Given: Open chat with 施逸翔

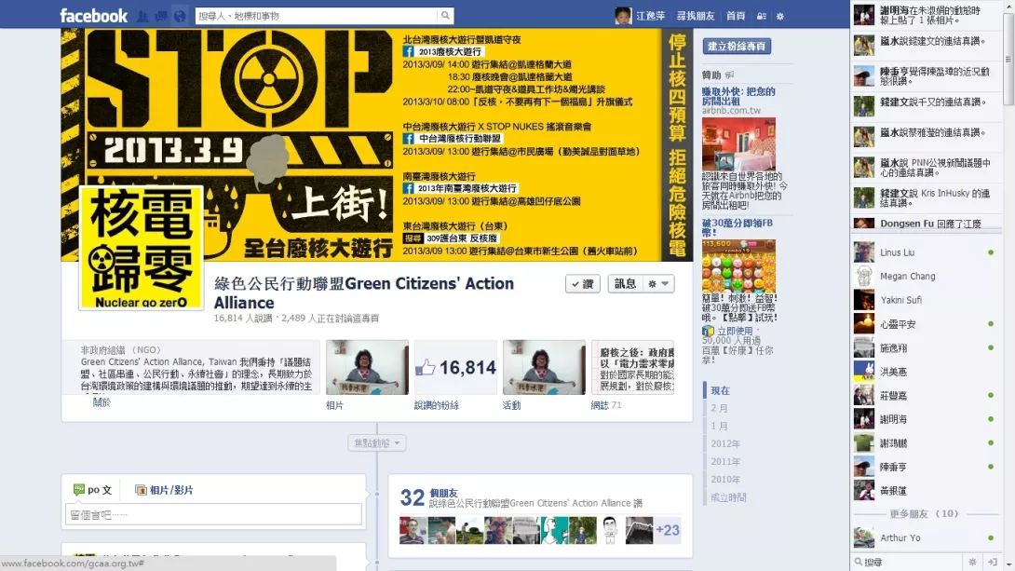Looking at the screenshot, I should 927,348.
